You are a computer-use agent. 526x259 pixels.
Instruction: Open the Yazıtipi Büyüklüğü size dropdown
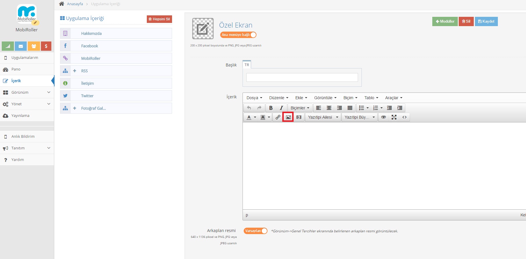pos(360,117)
